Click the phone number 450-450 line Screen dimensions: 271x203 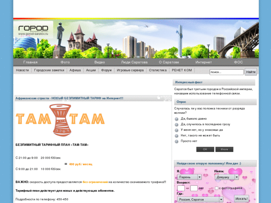(x=42, y=199)
